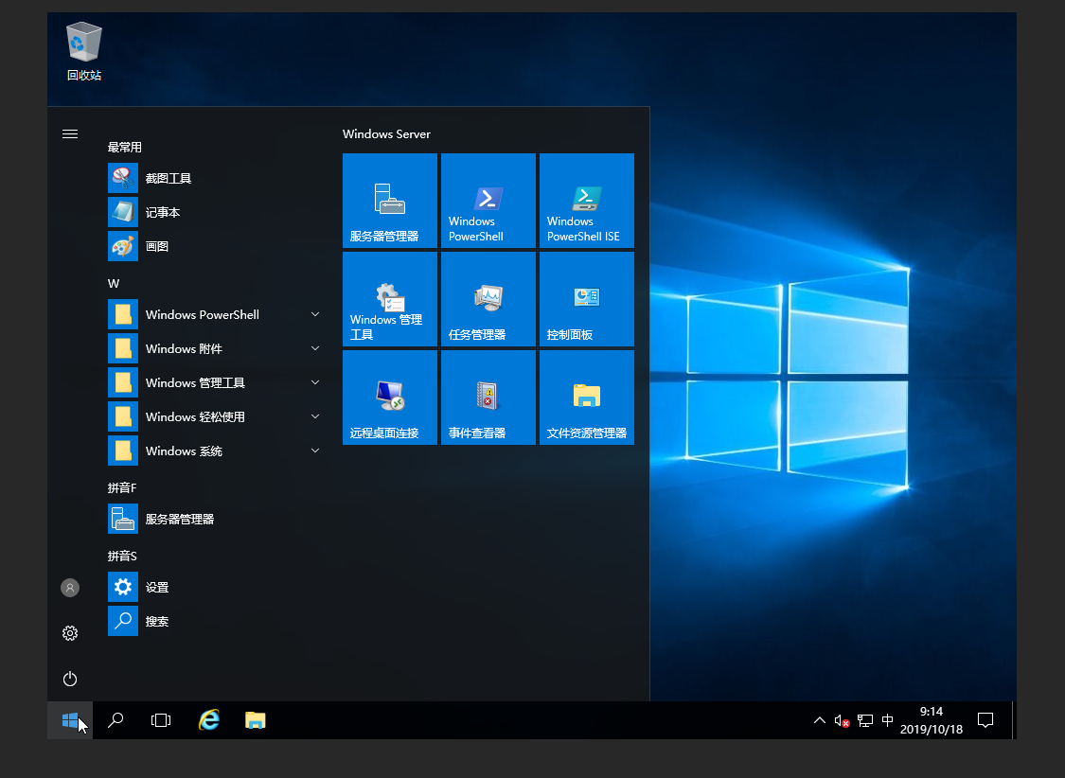Open the Windows PowerShell ISE tile
This screenshot has width=1065, height=778.
(x=586, y=201)
